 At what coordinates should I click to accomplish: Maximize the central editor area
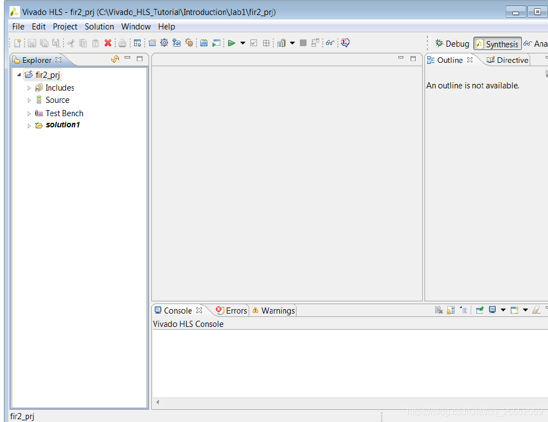413,58
